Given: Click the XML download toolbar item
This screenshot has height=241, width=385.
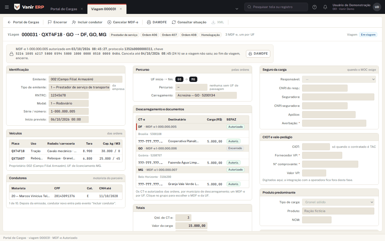Looking at the screenshot, I should pyautogui.click(x=218, y=22).
